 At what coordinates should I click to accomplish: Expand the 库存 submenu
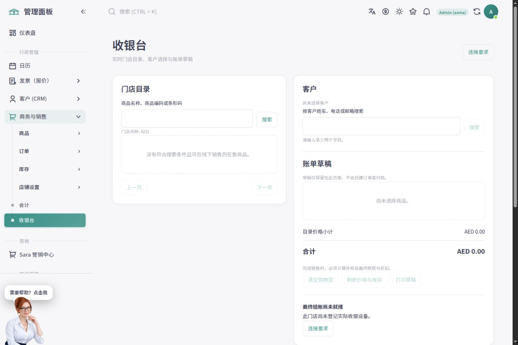(45, 169)
